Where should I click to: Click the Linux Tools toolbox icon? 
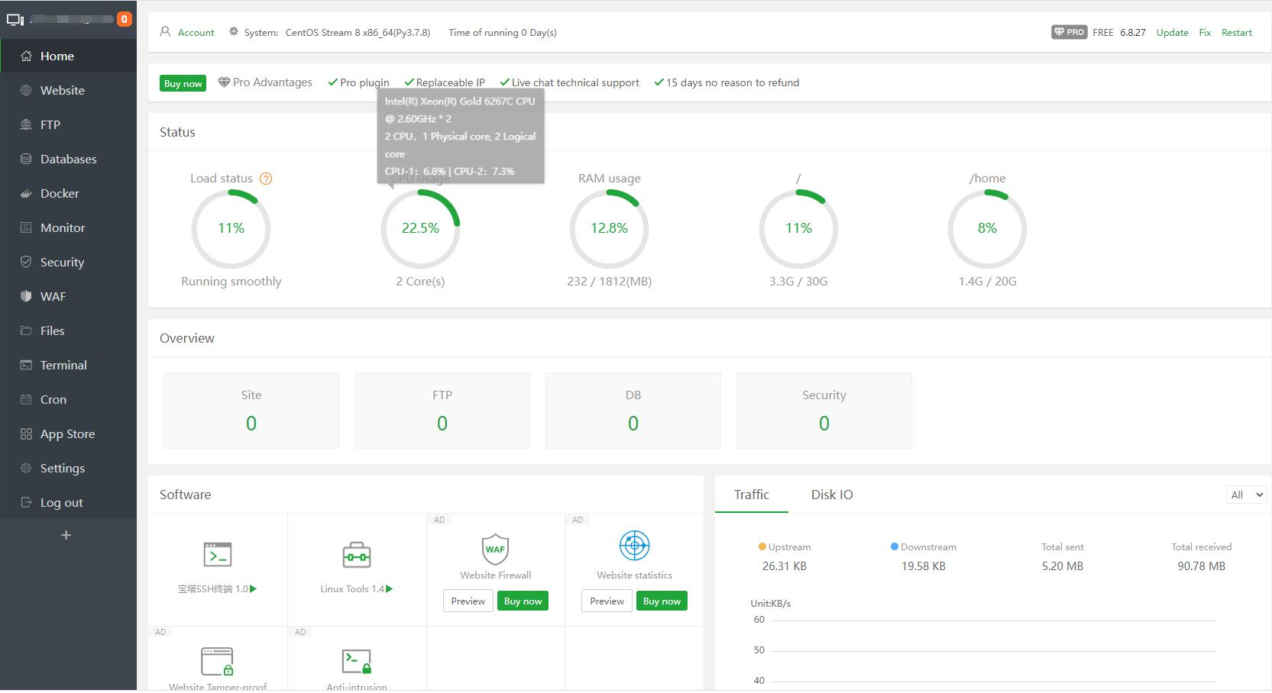(357, 555)
